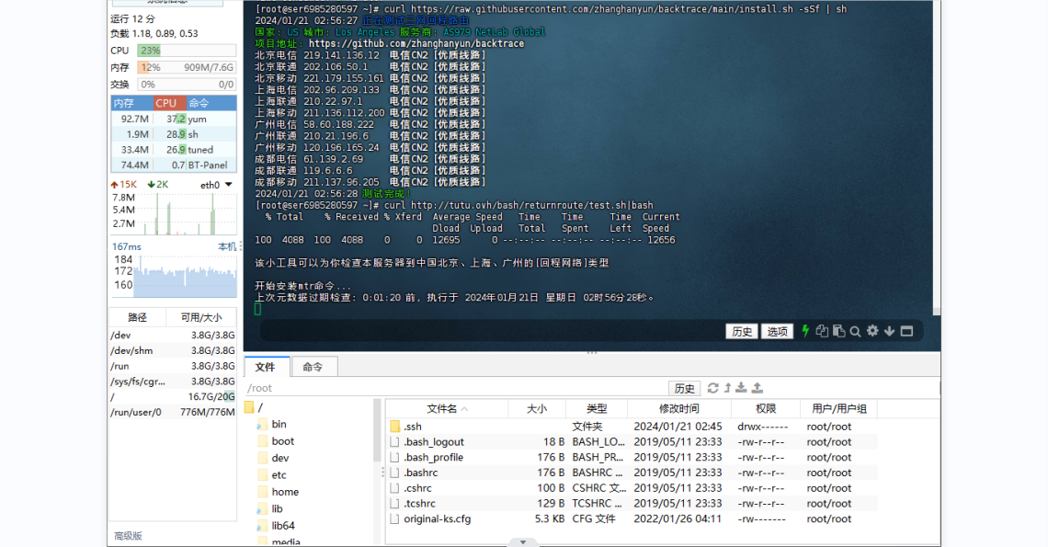Image resolution: width=1048 pixels, height=547 pixels.
Task: Click the green lightning quick-command icon
Action: pos(805,331)
